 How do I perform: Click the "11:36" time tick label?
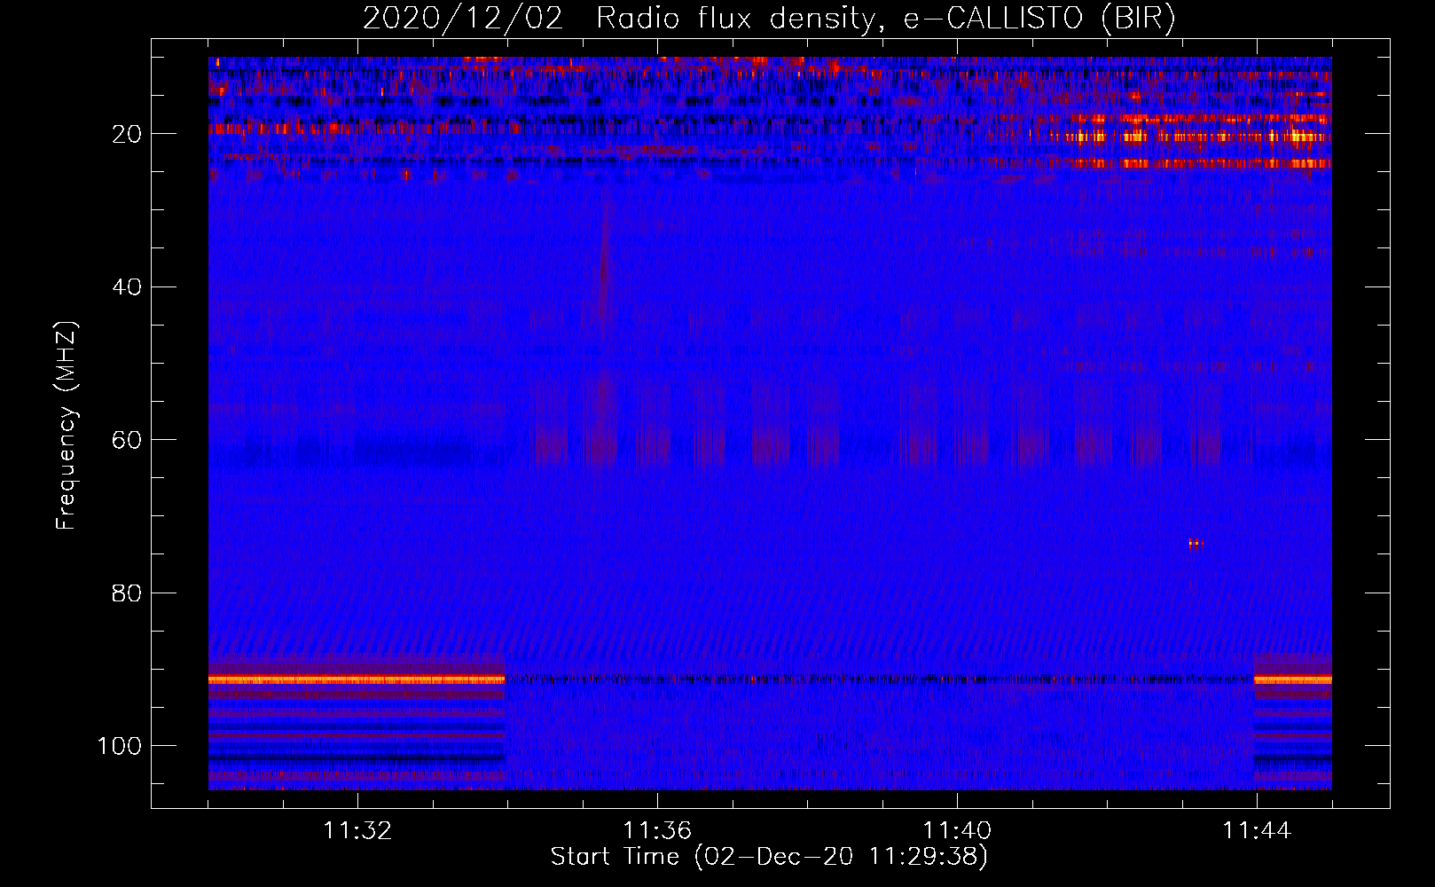click(x=657, y=831)
